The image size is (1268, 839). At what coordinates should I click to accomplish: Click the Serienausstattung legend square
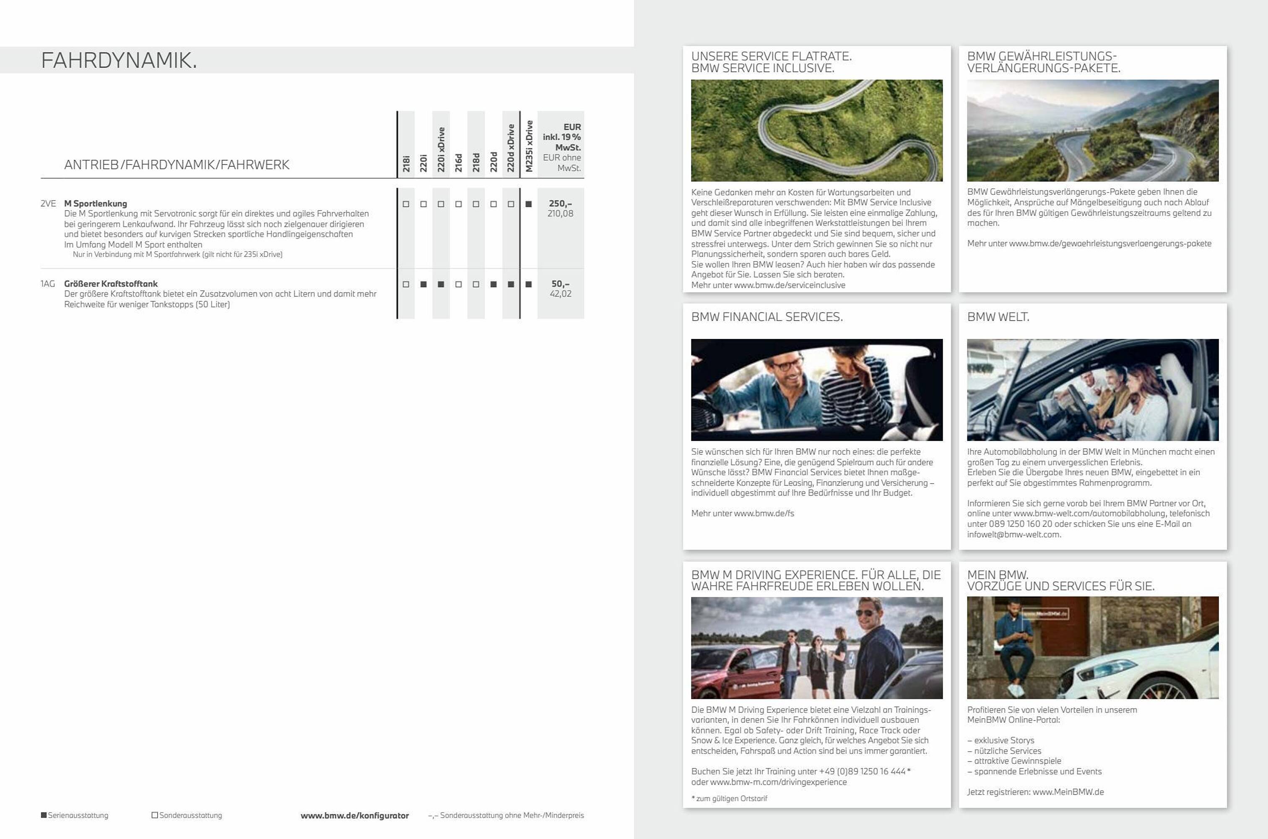44,815
